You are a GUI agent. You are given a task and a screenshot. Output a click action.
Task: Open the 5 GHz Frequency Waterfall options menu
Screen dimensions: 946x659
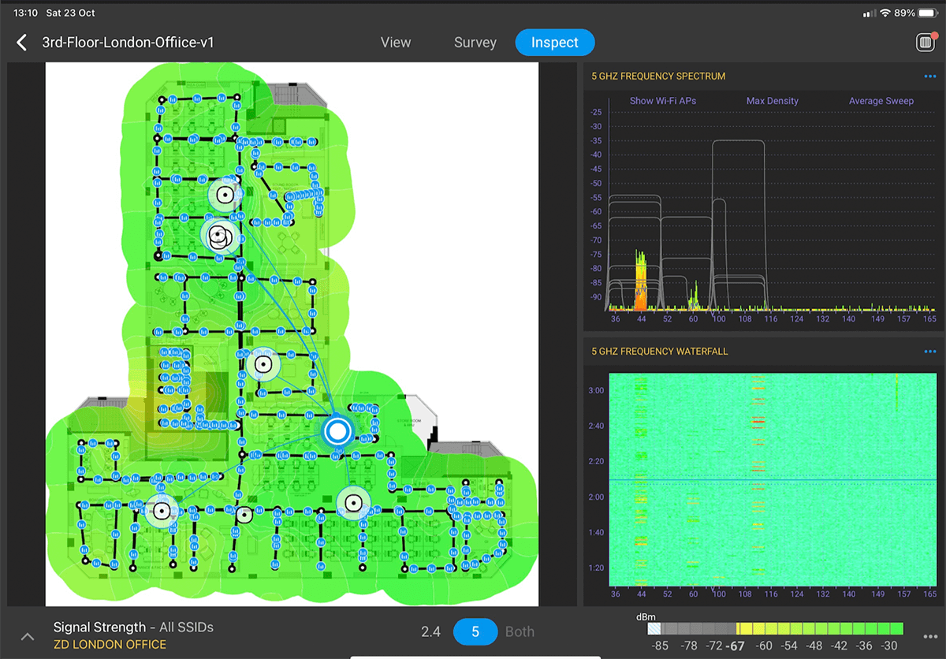click(x=929, y=352)
